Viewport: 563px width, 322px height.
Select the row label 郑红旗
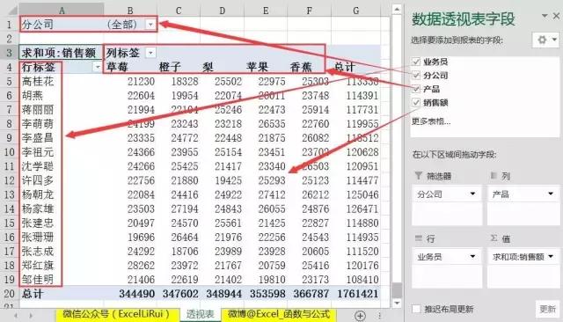[x=38, y=266]
